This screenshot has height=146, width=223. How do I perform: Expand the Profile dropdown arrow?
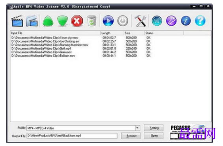[x=137, y=128]
